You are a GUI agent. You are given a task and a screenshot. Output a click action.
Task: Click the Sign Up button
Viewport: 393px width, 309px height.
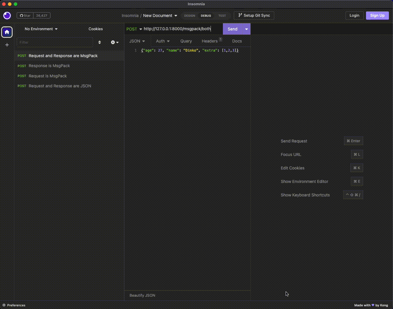tap(377, 16)
